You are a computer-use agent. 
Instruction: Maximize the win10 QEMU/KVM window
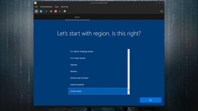(160, 3)
